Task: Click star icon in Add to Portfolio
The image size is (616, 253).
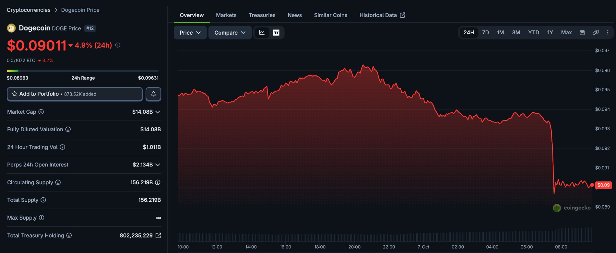Action: tap(15, 94)
